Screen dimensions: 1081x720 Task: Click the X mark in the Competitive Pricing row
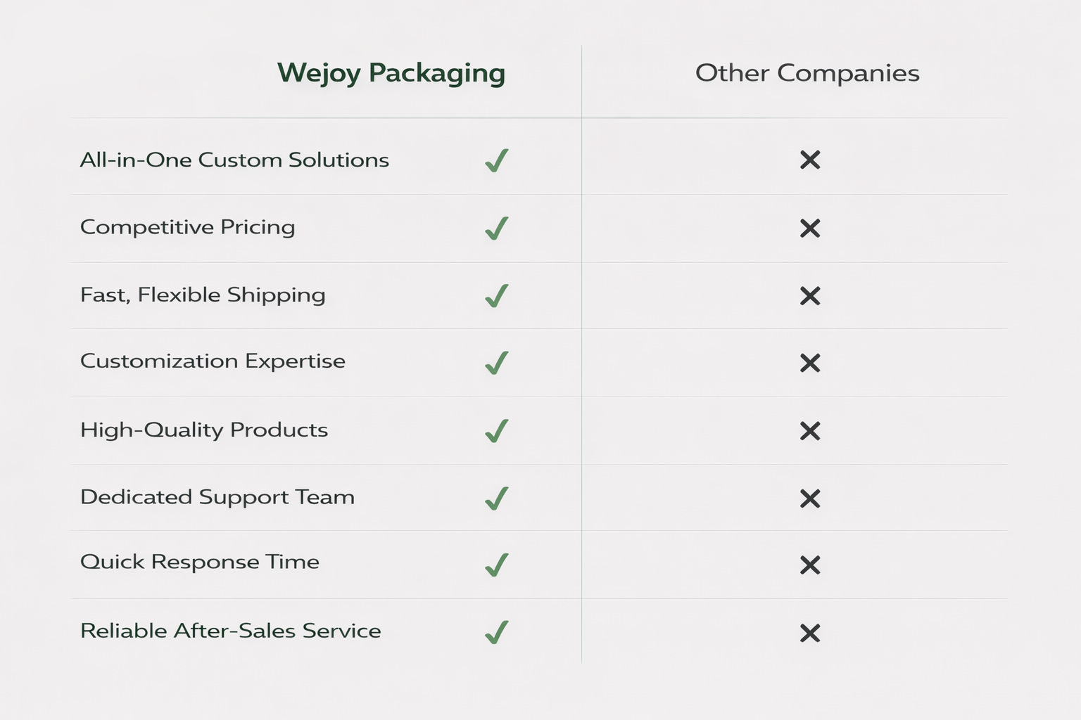pos(810,229)
